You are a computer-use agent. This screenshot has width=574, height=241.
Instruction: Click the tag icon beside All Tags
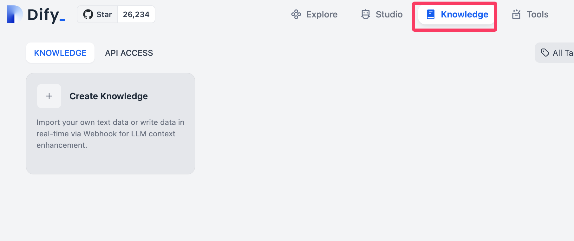(545, 53)
